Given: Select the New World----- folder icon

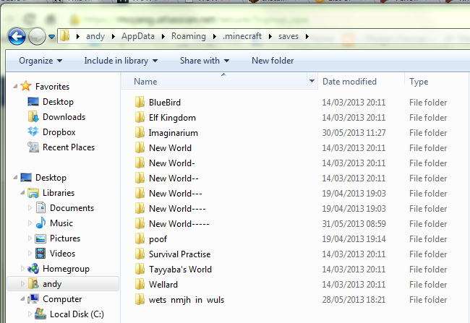Looking at the screenshot, I should (x=140, y=223).
